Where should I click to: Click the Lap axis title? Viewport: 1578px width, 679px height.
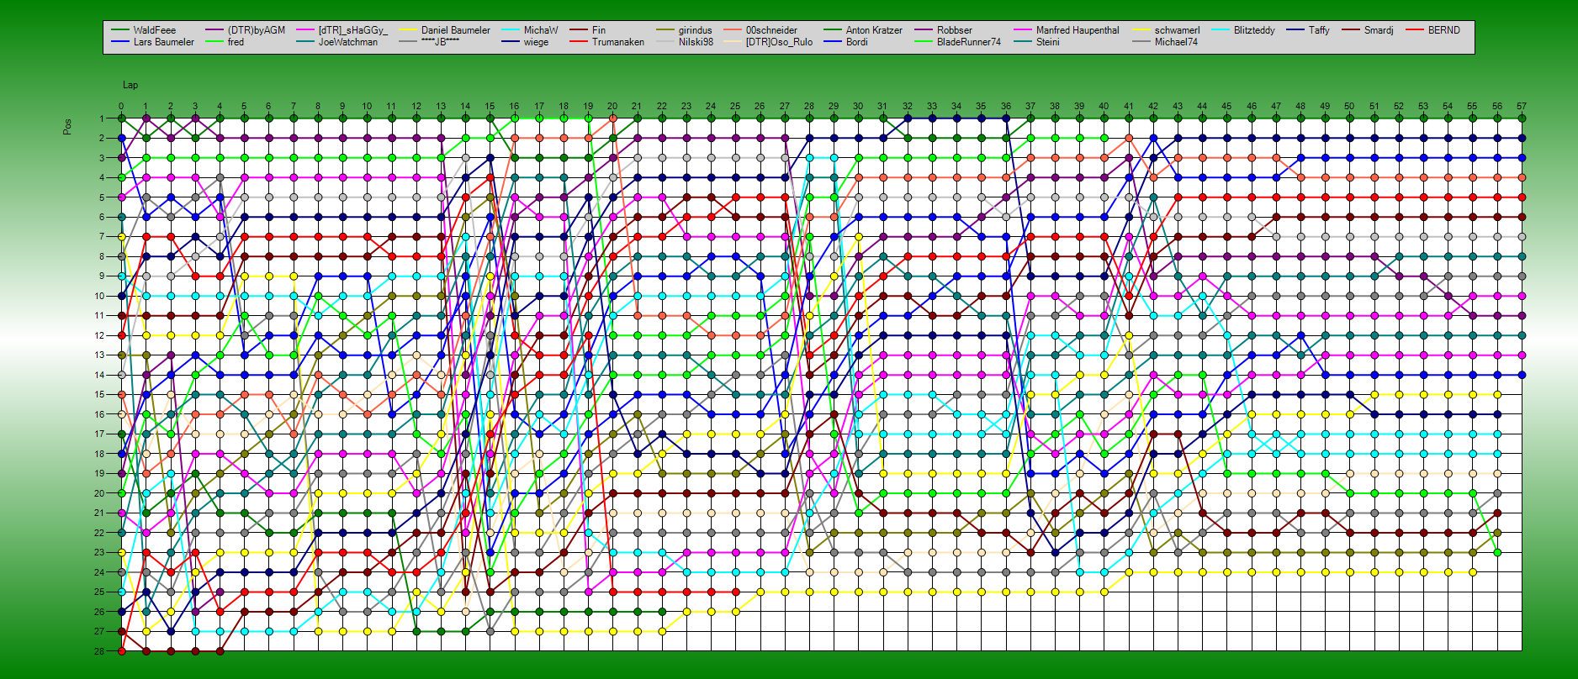tap(130, 85)
